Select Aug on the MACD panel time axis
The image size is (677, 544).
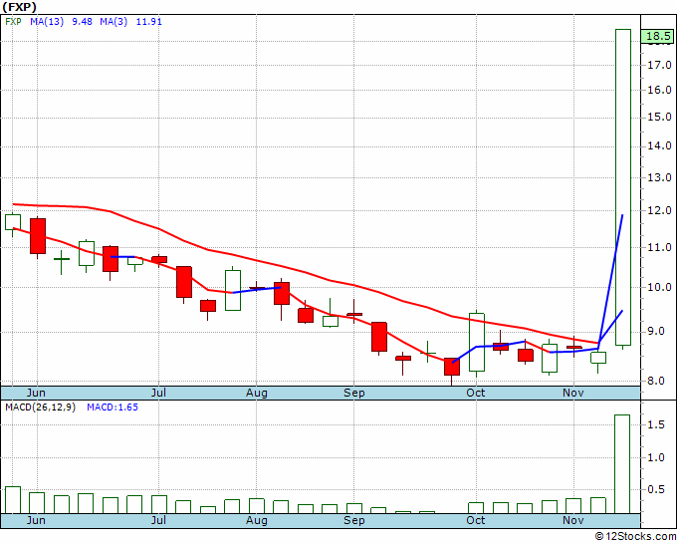[x=256, y=520]
